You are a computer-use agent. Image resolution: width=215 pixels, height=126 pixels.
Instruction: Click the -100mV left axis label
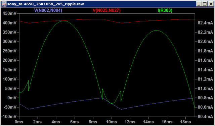(x=9, y=117)
